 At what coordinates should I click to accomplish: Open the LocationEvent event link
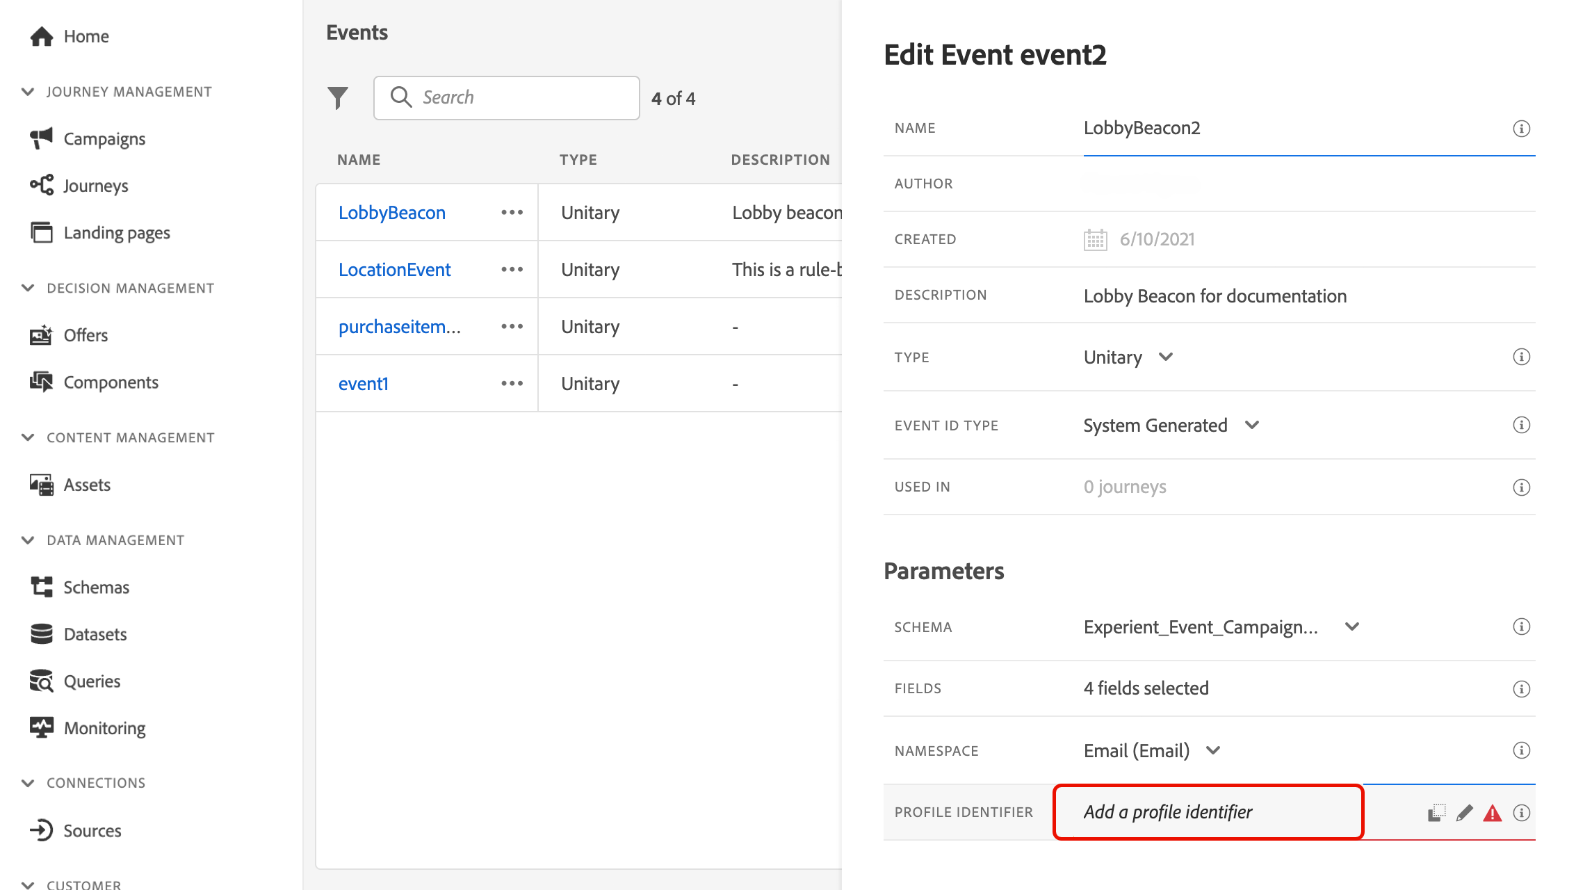click(394, 270)
